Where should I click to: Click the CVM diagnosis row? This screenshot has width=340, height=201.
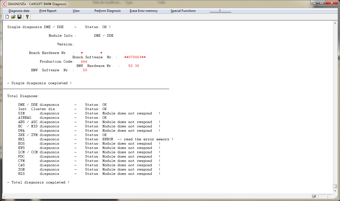pyautogui.click(x=89, y=161)
